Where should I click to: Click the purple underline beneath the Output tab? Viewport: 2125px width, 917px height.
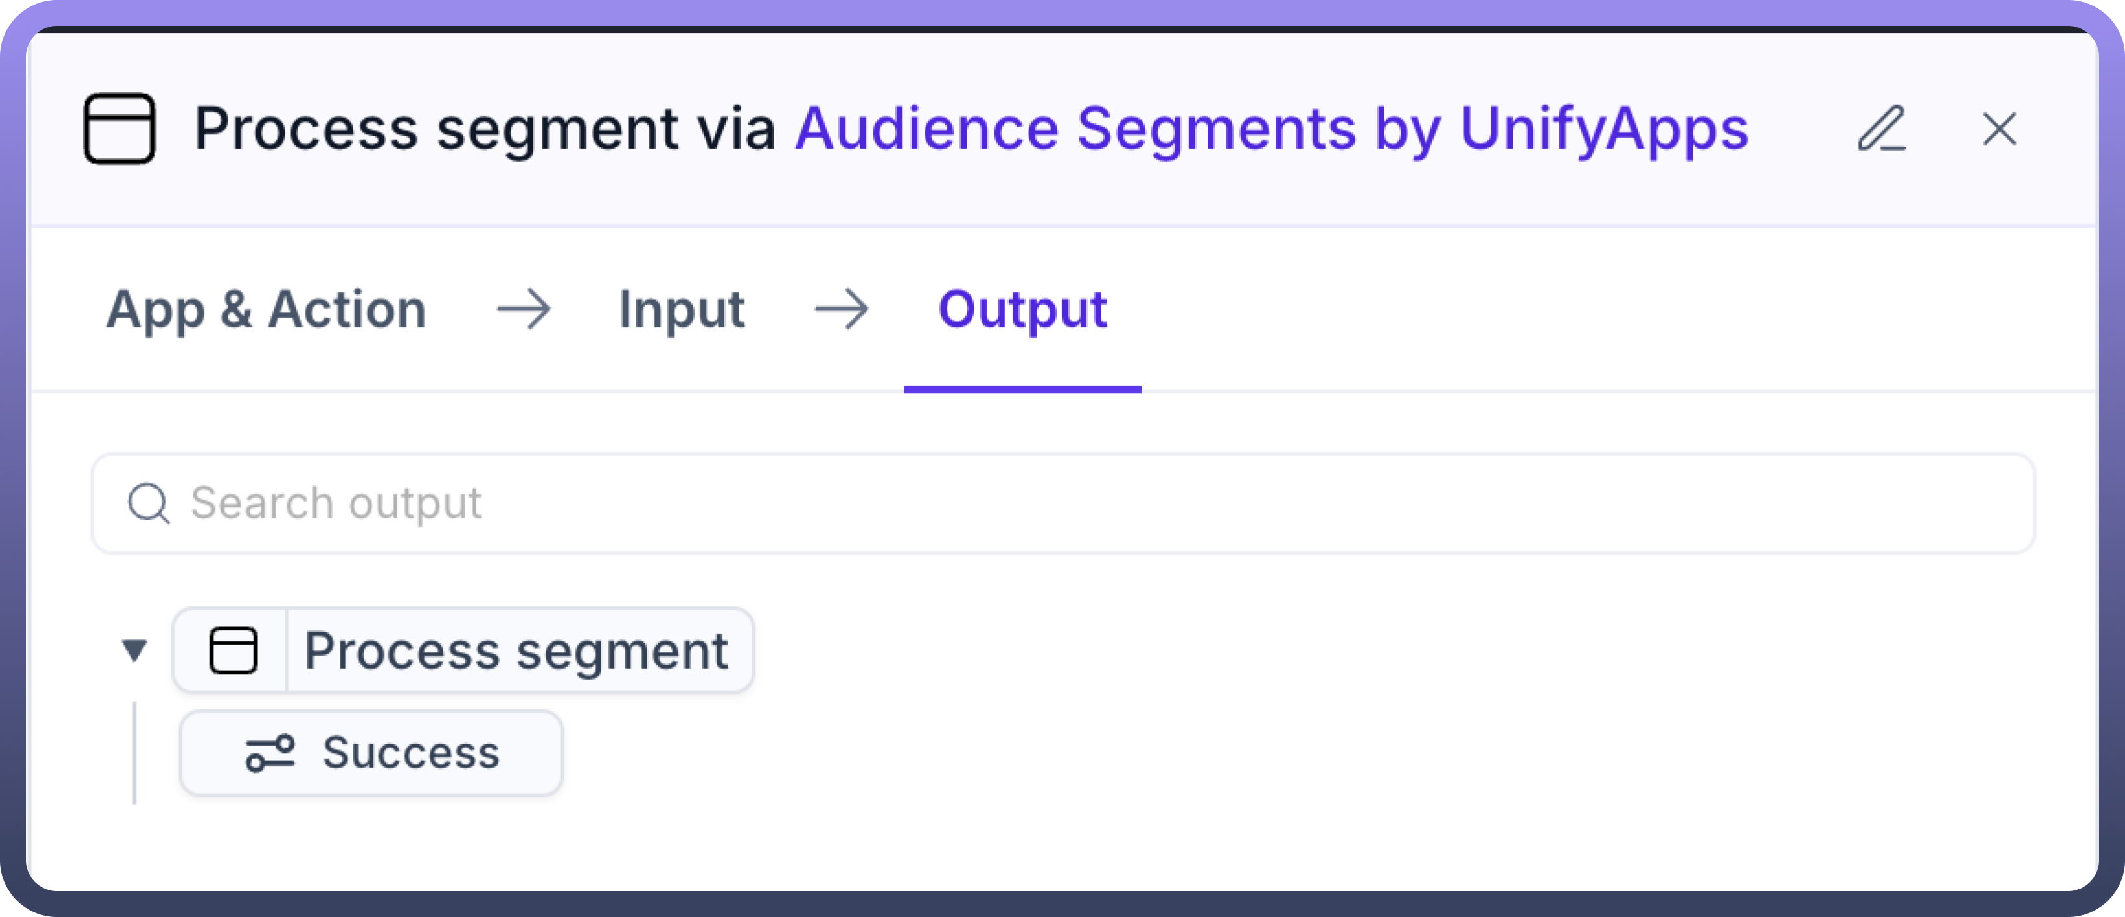point(1022,389)
